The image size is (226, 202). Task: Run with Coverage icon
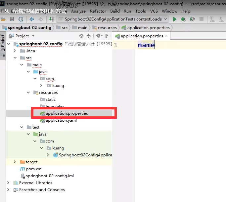(x=193, y=19)
